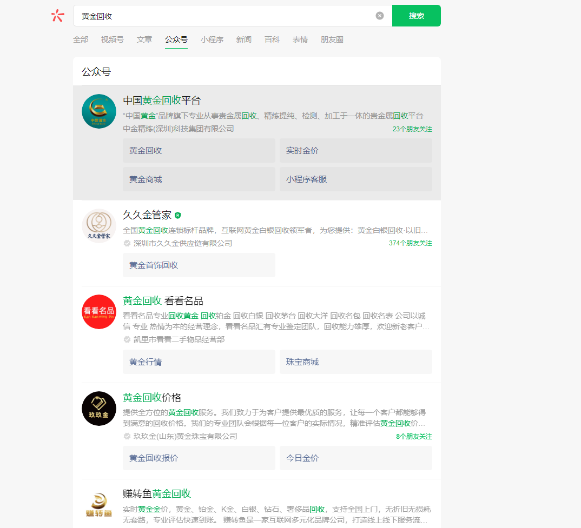The image size is (581, 528).
Task: Click the red WeChat Search logo icon
Action: [x=58, y=16]
